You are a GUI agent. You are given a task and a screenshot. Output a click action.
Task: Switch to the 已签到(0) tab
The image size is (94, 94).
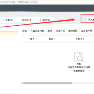coord(8,20)
